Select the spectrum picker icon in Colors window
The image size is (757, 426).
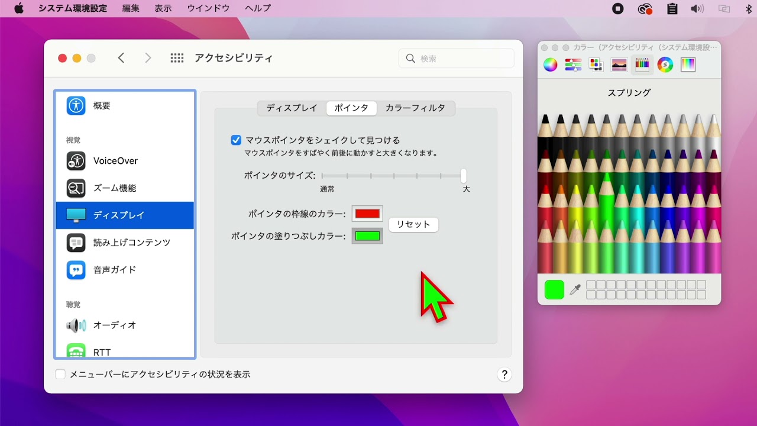tap(688, 65)
